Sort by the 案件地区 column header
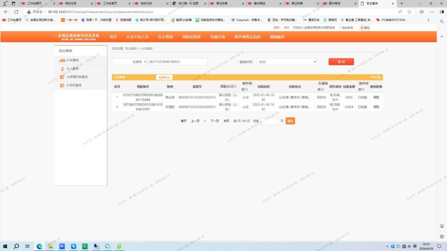447x251 pixels. point(247,86)
